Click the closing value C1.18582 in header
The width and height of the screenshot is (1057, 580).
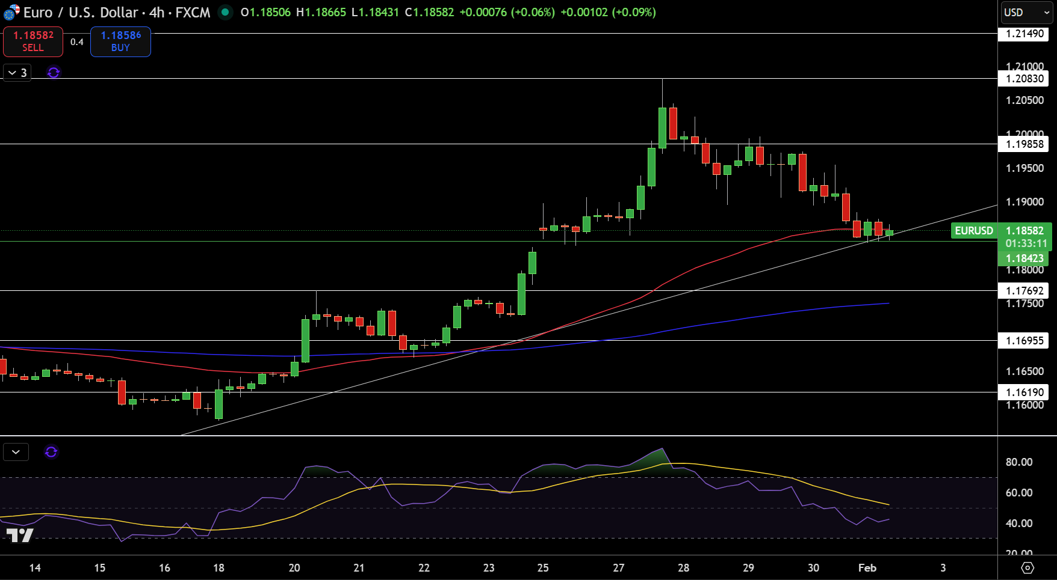pos(429,12)
